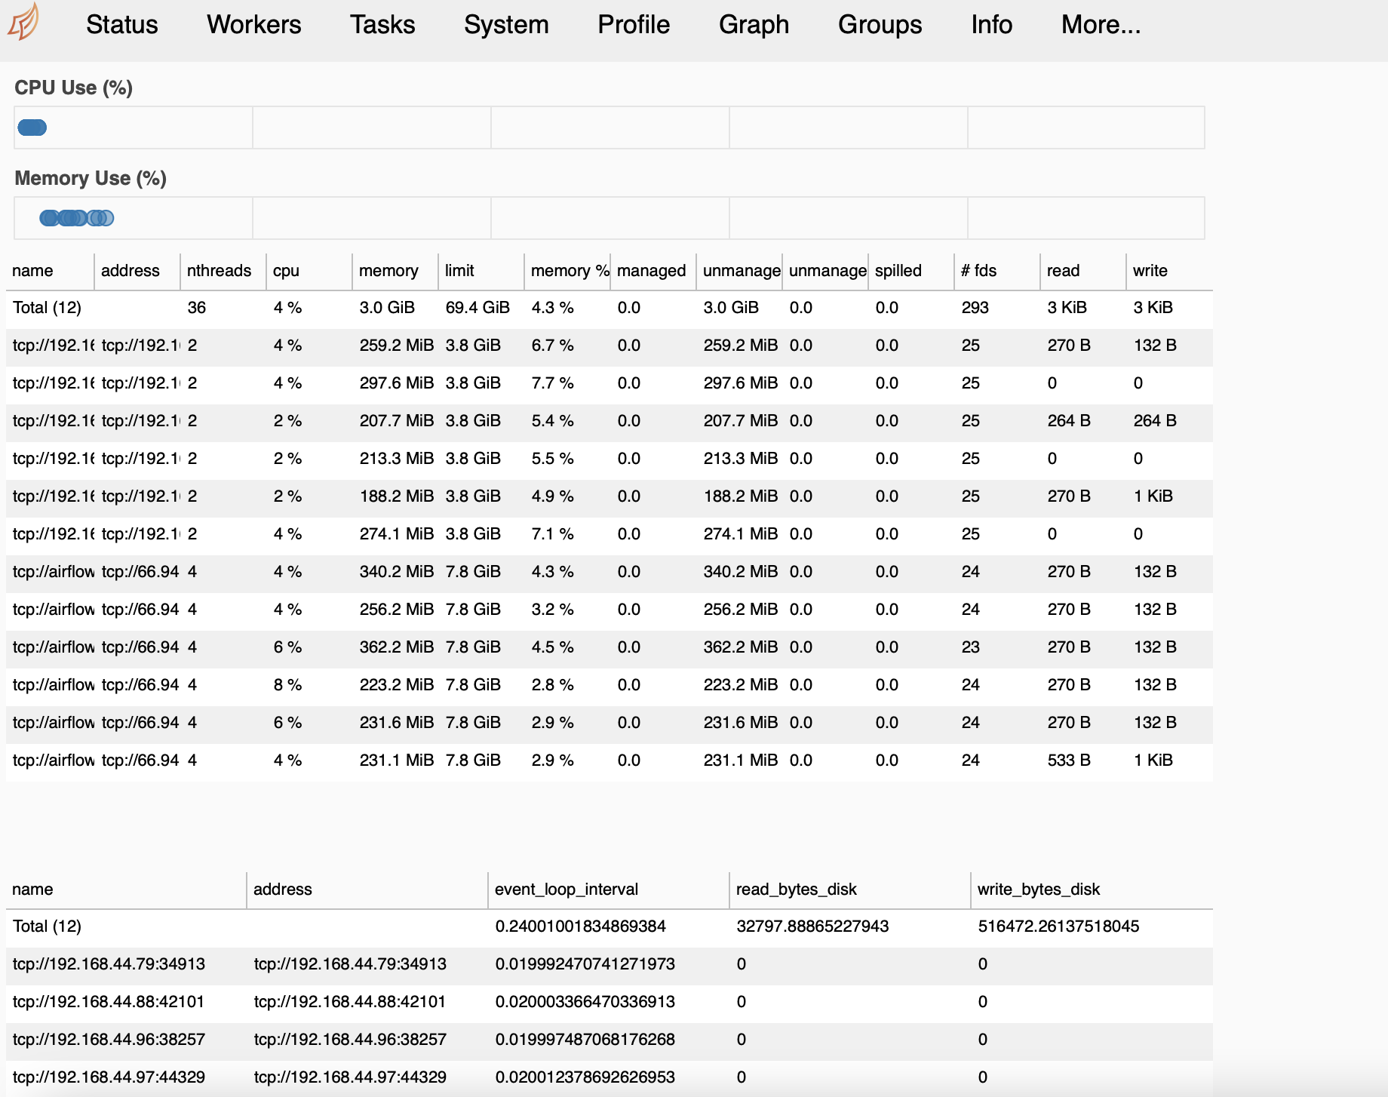Open the Status page
1388x1097 pixels.
122,25
